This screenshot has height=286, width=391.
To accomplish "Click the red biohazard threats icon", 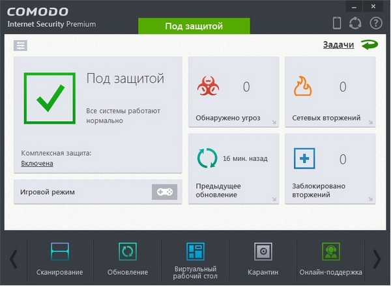I will [209, 87].
